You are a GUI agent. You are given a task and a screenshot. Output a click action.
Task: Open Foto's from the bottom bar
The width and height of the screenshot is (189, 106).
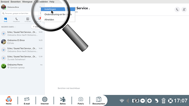coord(81,100)
